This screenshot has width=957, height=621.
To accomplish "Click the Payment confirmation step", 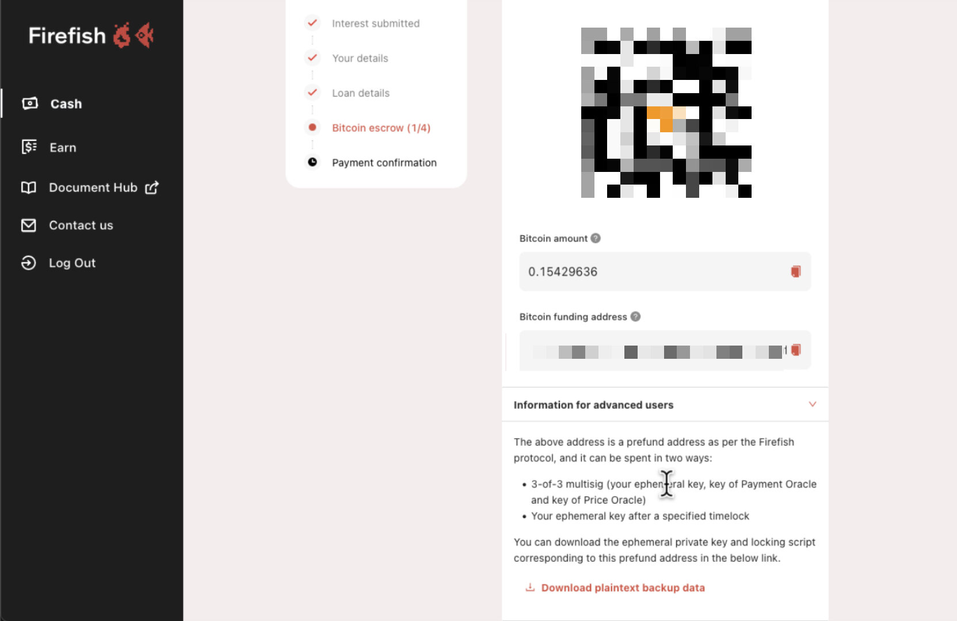I will [x=384, y=163].
